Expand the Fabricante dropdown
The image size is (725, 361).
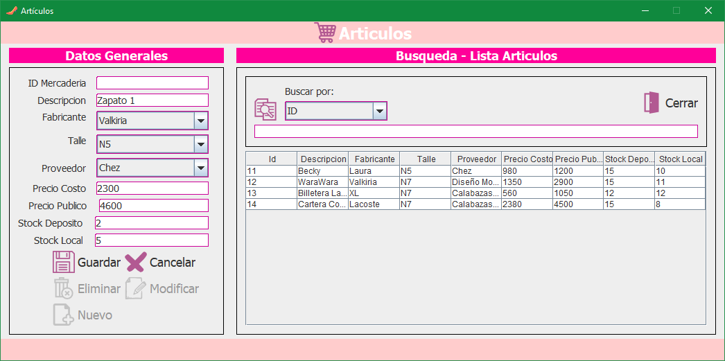[200, 121]
